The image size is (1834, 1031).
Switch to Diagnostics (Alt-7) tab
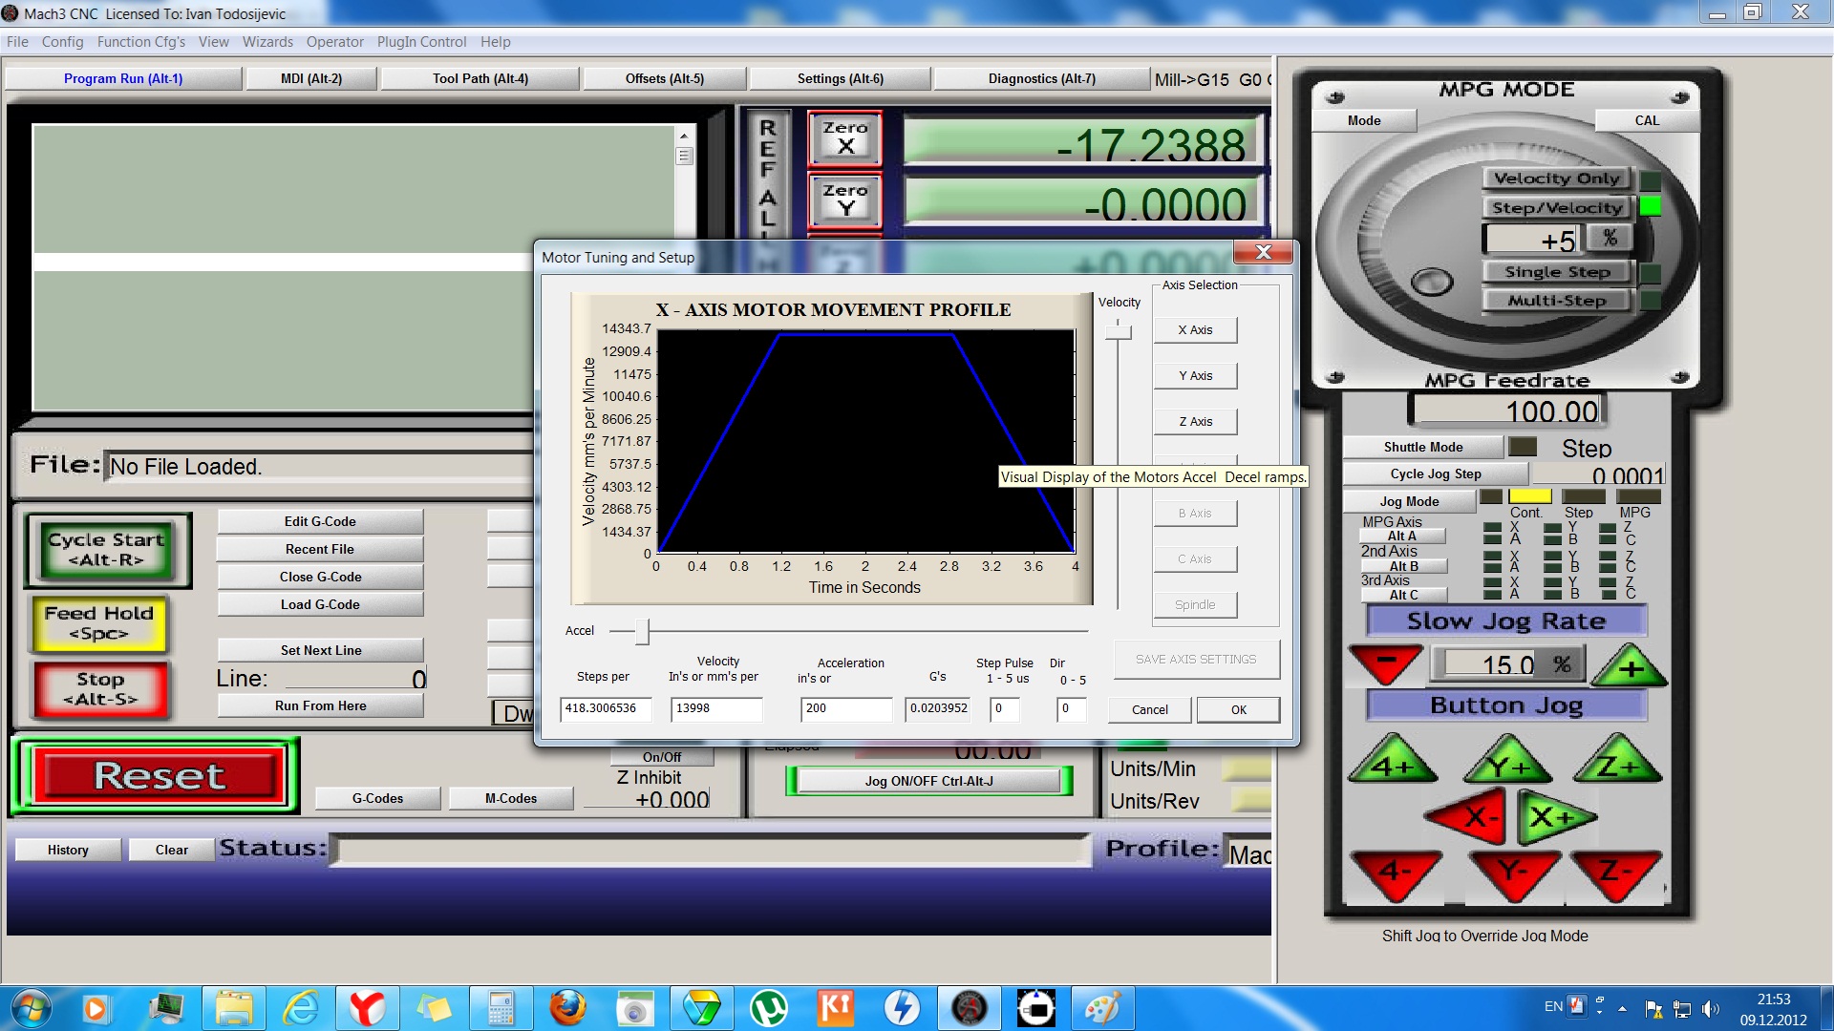[1041, 78]
